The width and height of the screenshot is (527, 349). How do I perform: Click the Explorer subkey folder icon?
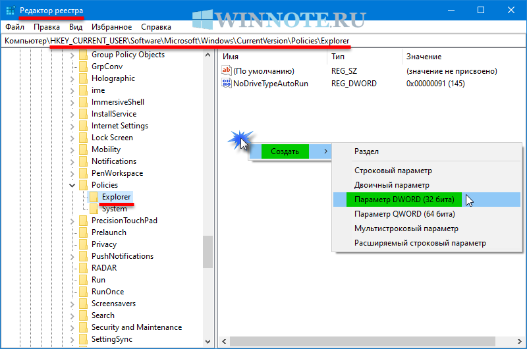tap(94, 197)
